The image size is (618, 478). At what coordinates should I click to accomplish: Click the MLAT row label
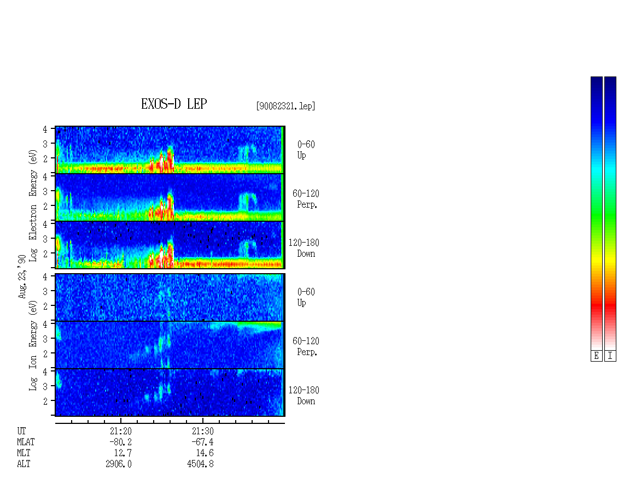coord(26,442)
